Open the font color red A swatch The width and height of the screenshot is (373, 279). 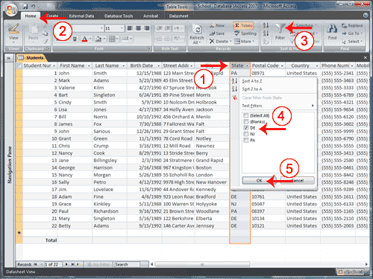[x=84, y=39]
